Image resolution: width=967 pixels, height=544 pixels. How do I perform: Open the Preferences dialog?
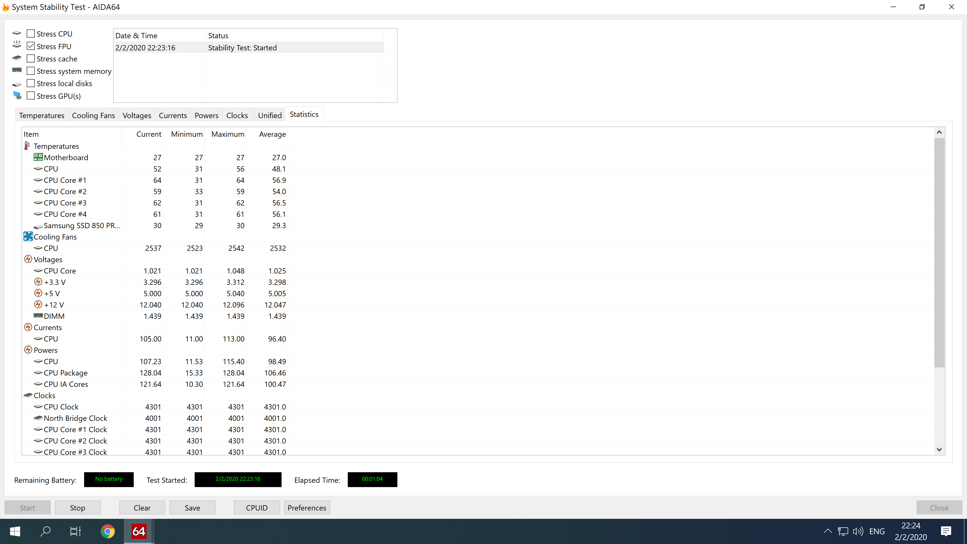pos(307,507)
